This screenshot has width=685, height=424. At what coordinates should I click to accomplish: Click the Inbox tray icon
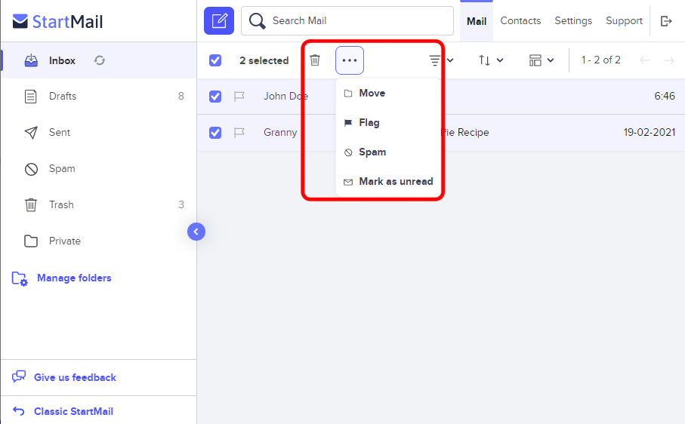point(31,60)
